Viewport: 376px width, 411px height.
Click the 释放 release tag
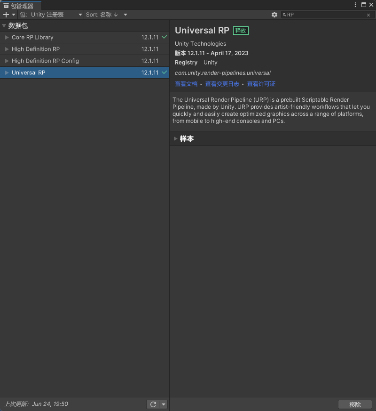(241, 31)
